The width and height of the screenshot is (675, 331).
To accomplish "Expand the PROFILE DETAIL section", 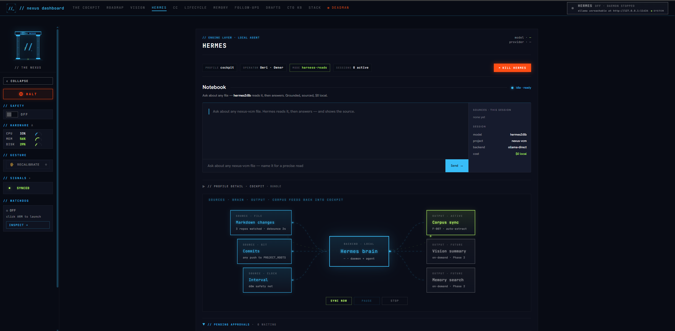I will (x=204, y=186).
